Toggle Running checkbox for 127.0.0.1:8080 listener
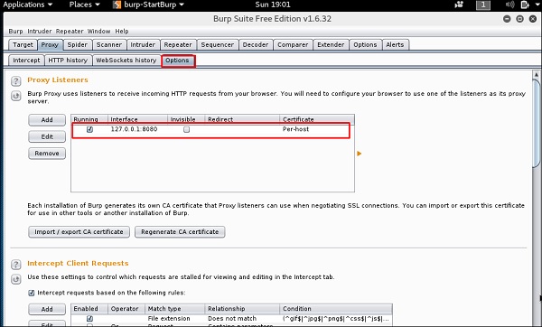 pyautogui.click(x=89, y=129)
